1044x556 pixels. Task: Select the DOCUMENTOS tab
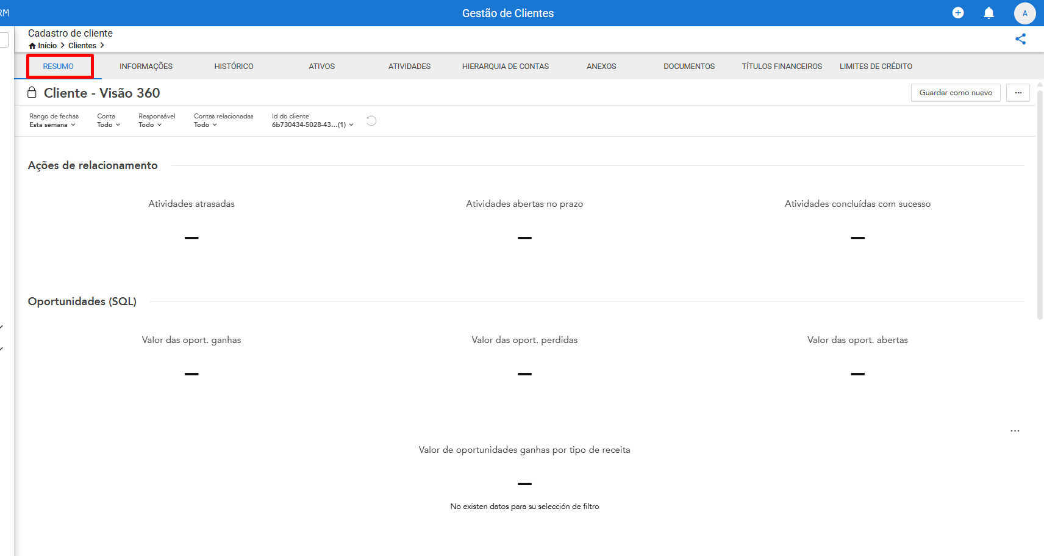click(x=689, y=66)
